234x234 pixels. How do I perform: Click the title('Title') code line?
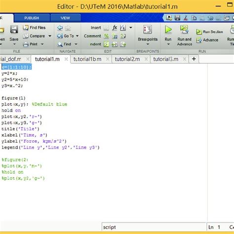(20, 129)
